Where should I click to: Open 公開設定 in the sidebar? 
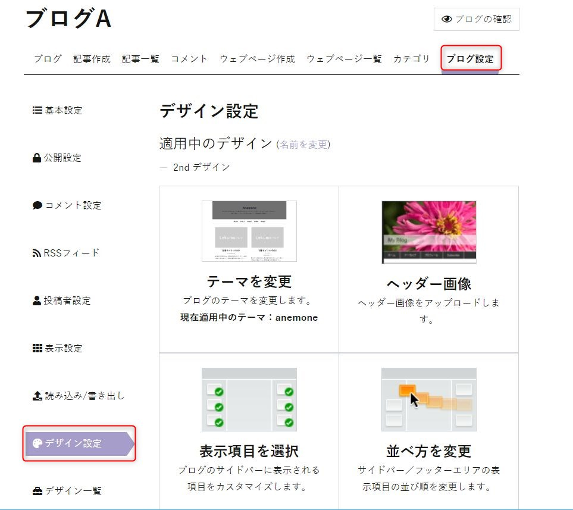point(57,158)
